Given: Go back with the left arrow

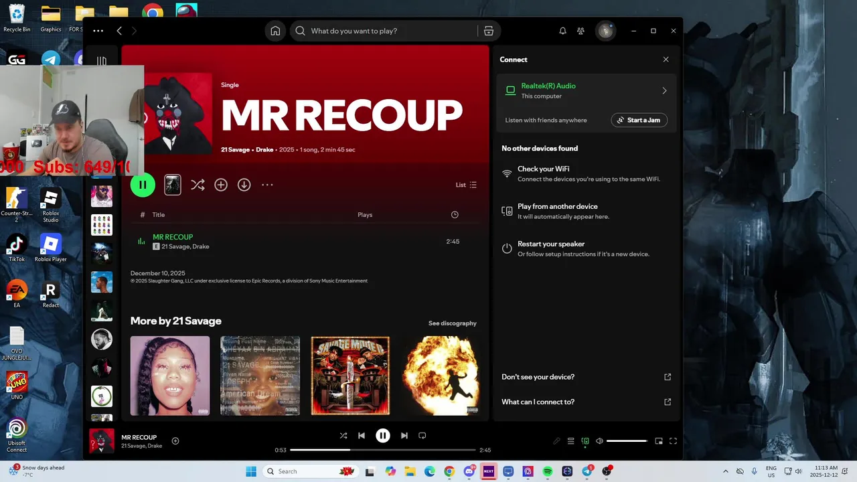Looking at the screenshot, I should 119,31.
